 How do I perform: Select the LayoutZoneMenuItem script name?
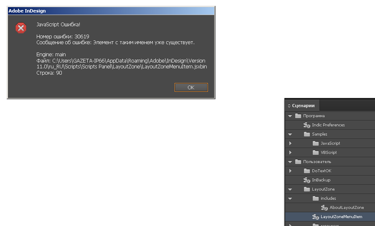(342, 217)
